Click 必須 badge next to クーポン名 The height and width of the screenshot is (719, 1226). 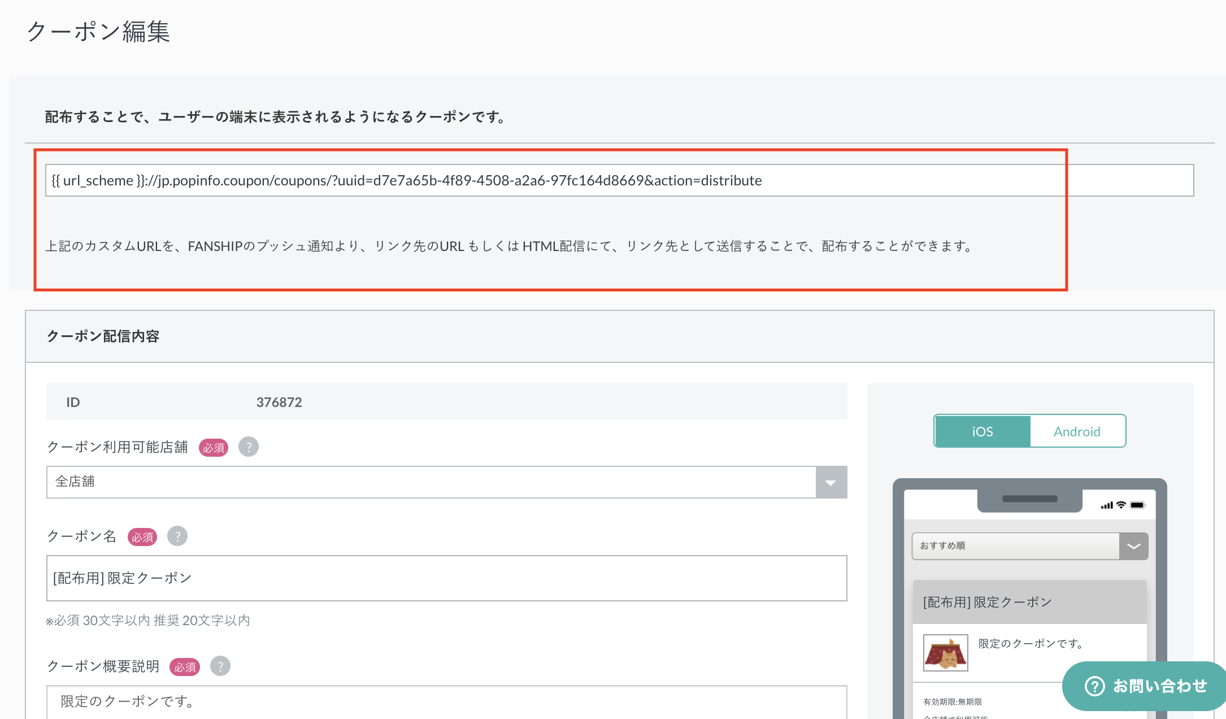click(x=142, y=537)
